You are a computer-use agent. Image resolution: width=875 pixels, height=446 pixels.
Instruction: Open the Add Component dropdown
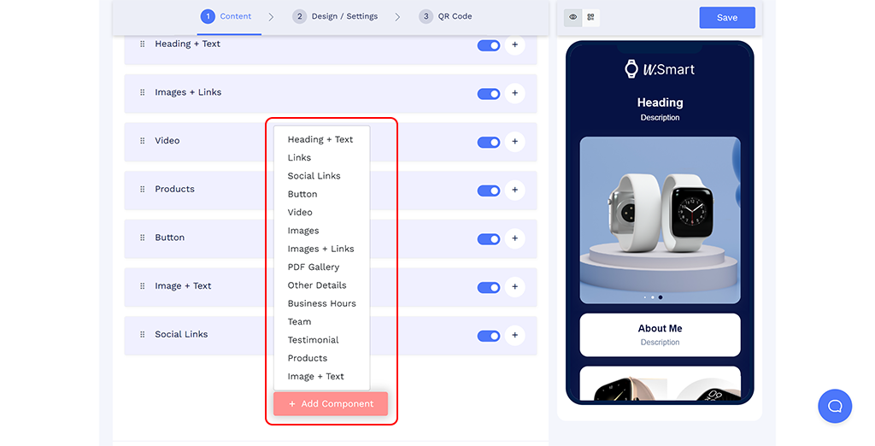click(331, 404)
